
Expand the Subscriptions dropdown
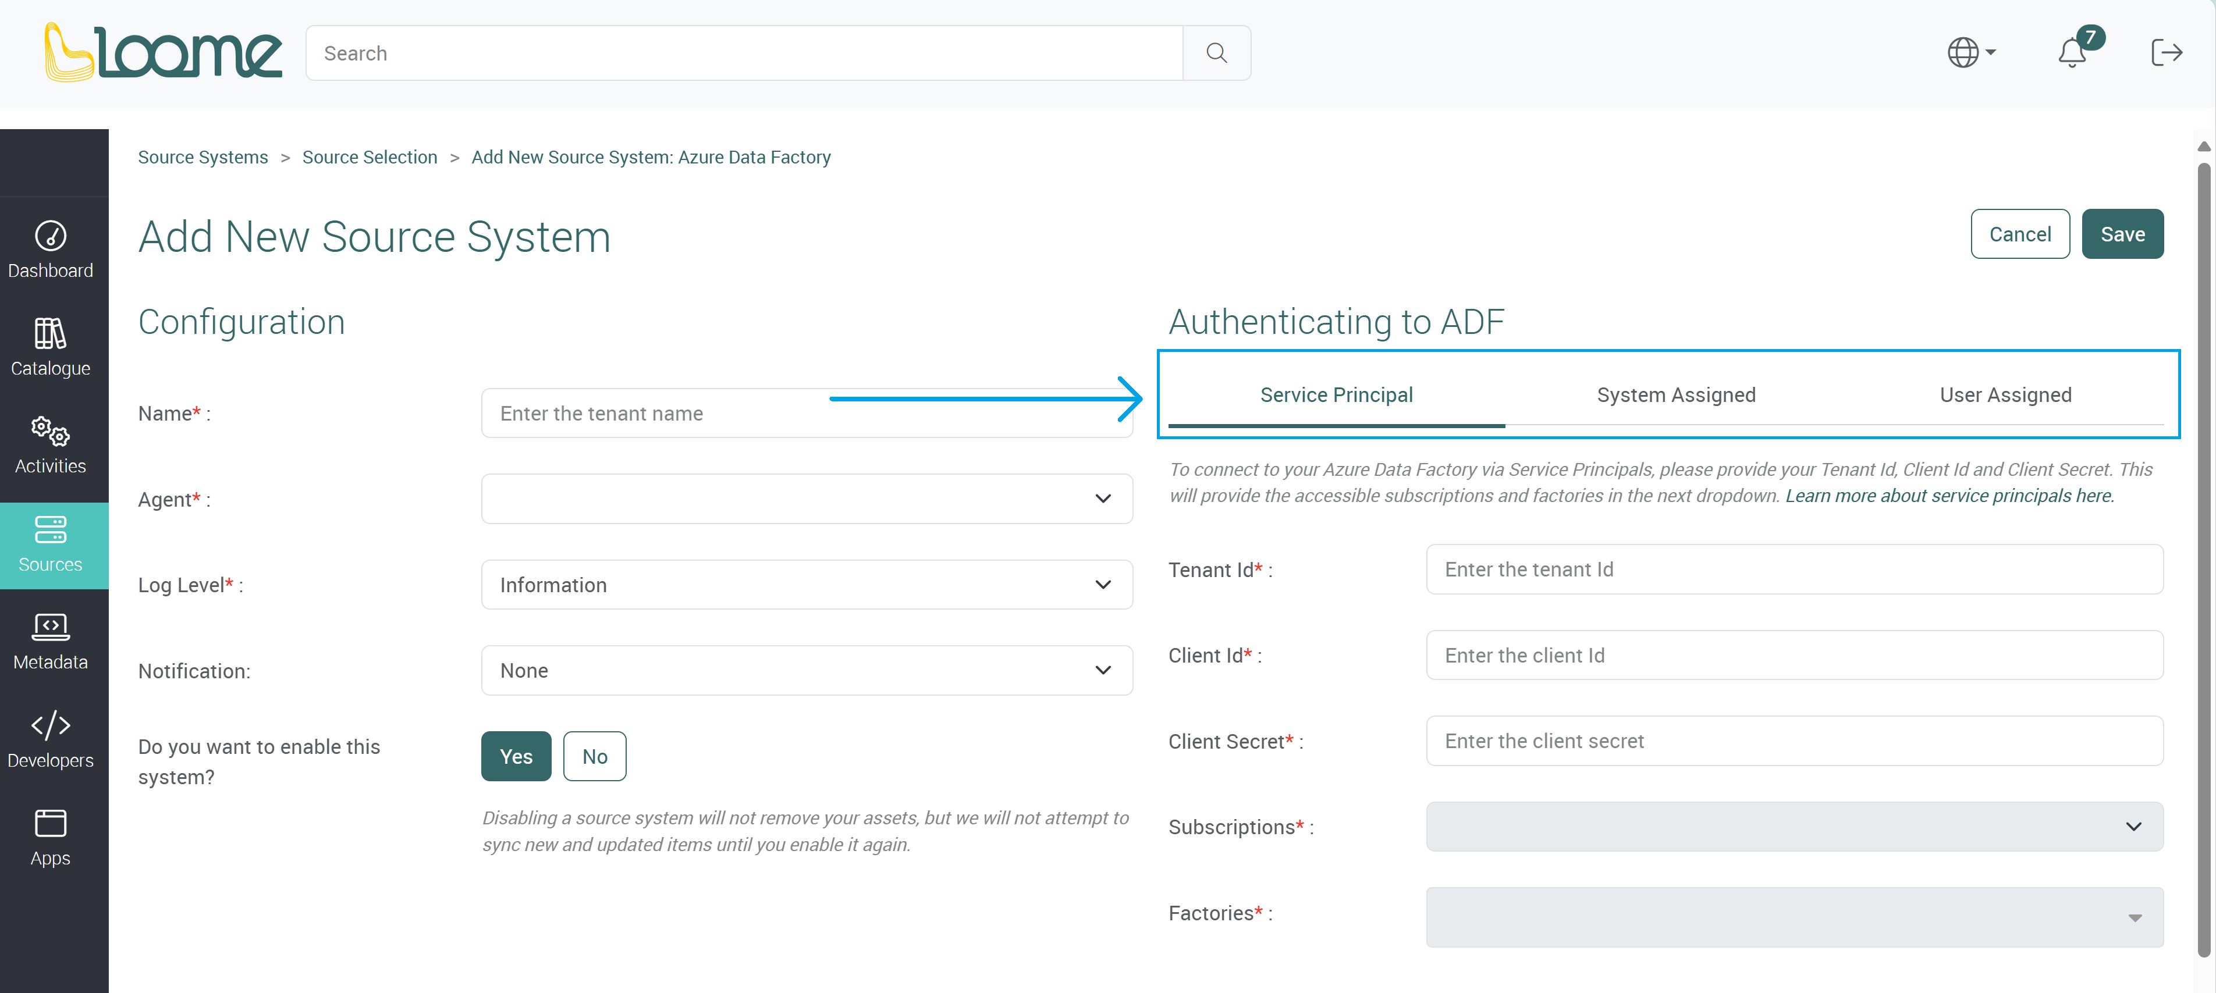coord(1795,827)
